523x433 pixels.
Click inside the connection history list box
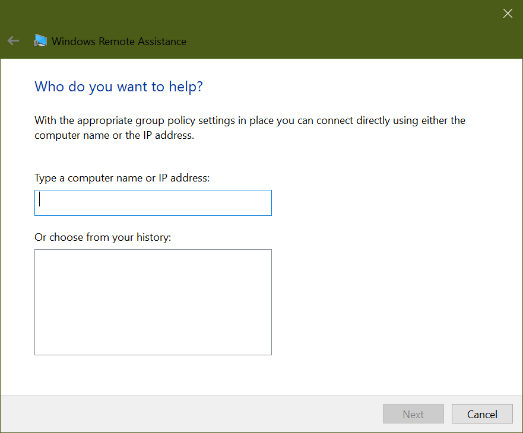pos(153,302)
